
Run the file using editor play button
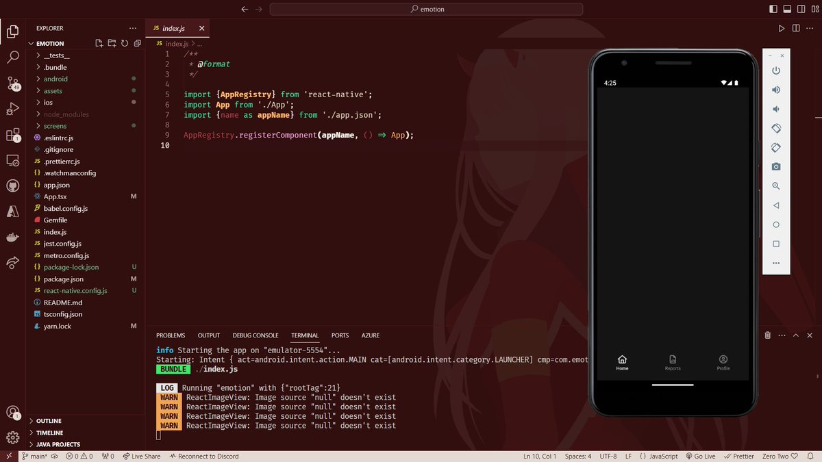tap(782, 28)
